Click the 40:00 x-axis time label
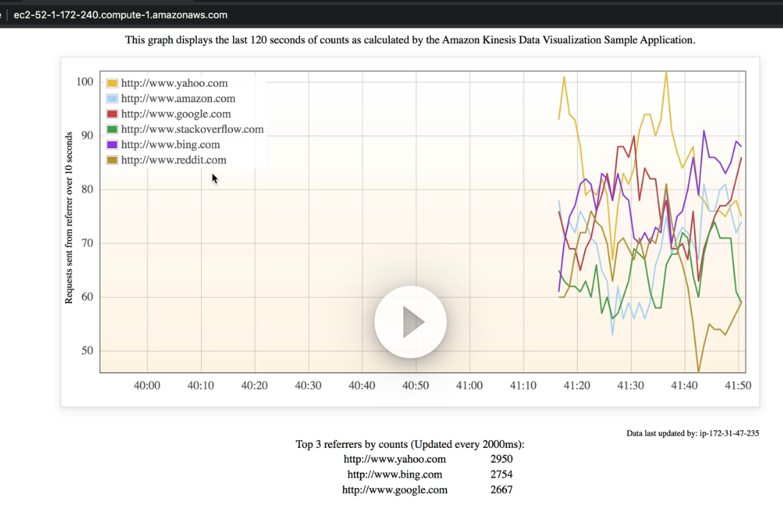 (147, 386)
